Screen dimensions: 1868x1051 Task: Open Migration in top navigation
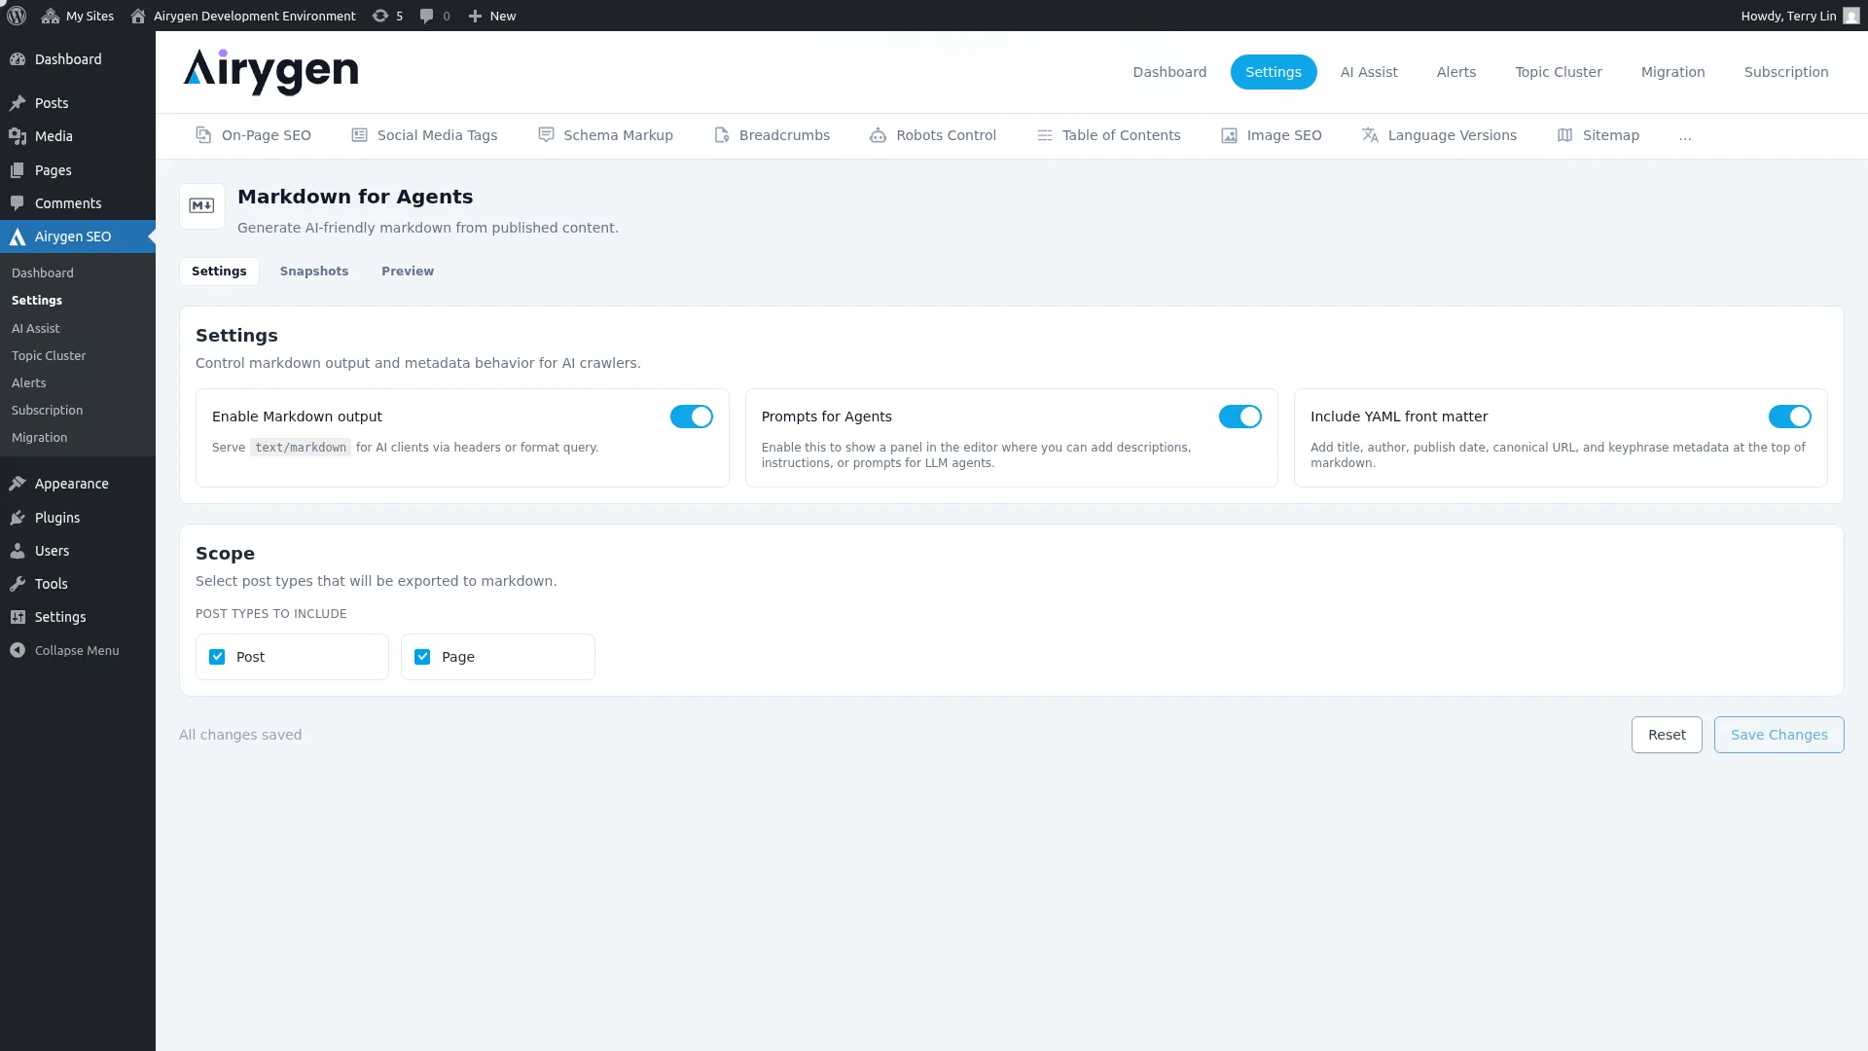1673,72
